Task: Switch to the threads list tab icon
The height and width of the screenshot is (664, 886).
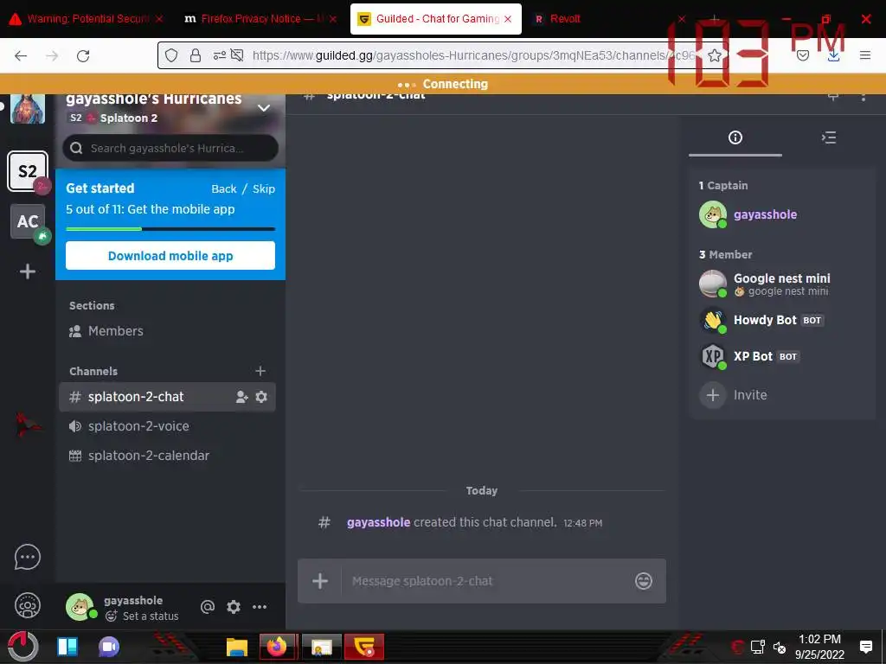Action: (828, 137)
